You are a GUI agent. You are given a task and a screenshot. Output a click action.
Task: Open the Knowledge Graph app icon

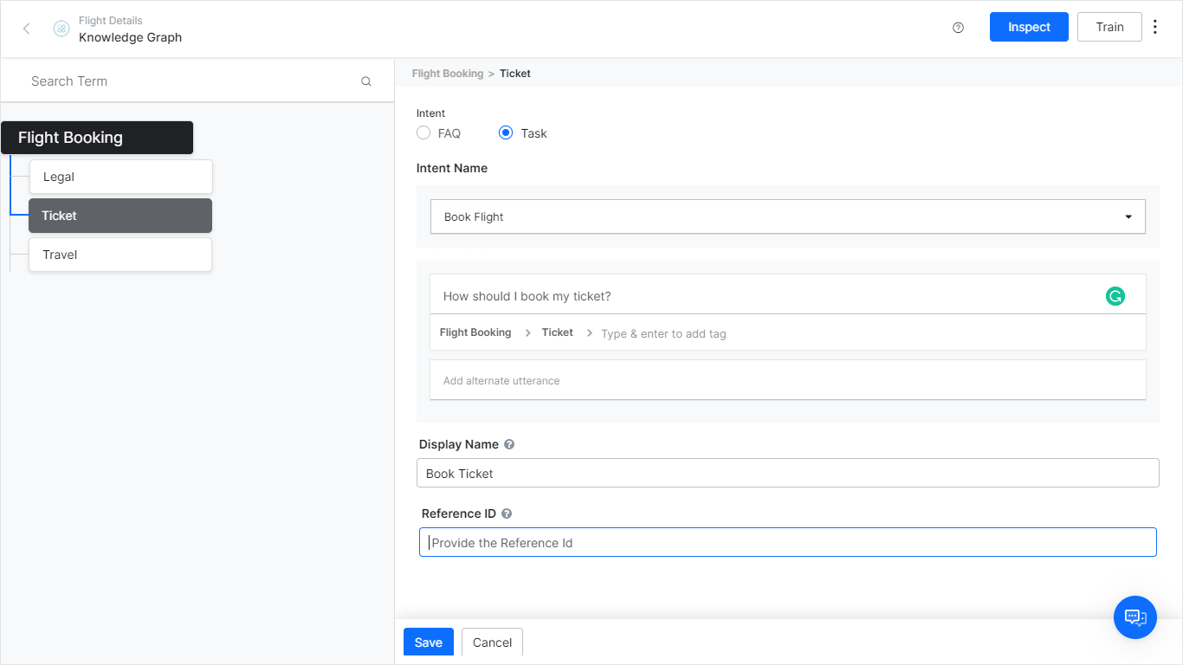pyautogui.click(x=61, y=28)
